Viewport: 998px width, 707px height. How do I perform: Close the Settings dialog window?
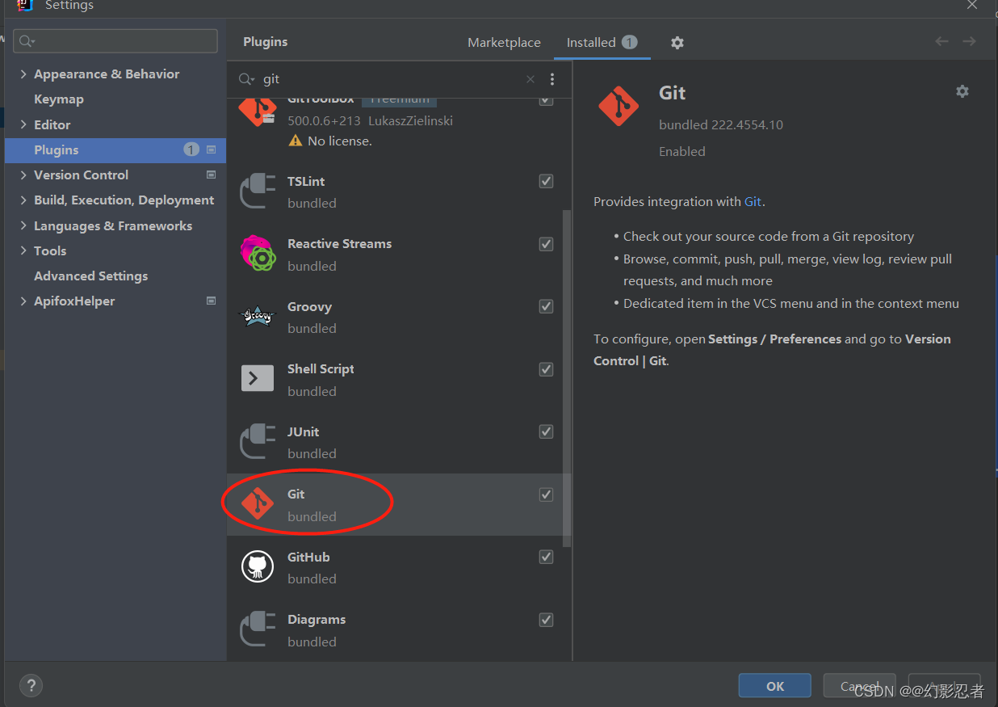tap(972, 5)
